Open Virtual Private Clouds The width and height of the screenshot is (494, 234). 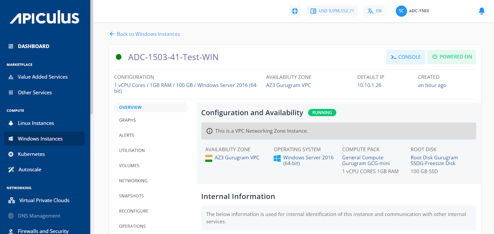[x=44, y=200]
